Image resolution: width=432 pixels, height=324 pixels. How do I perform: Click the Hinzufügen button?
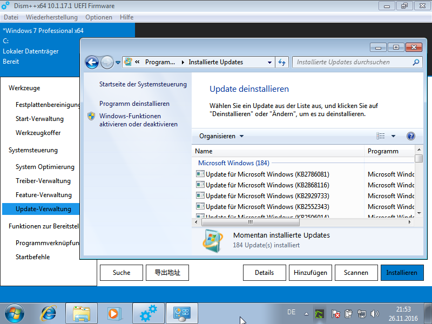coord(310,273)
